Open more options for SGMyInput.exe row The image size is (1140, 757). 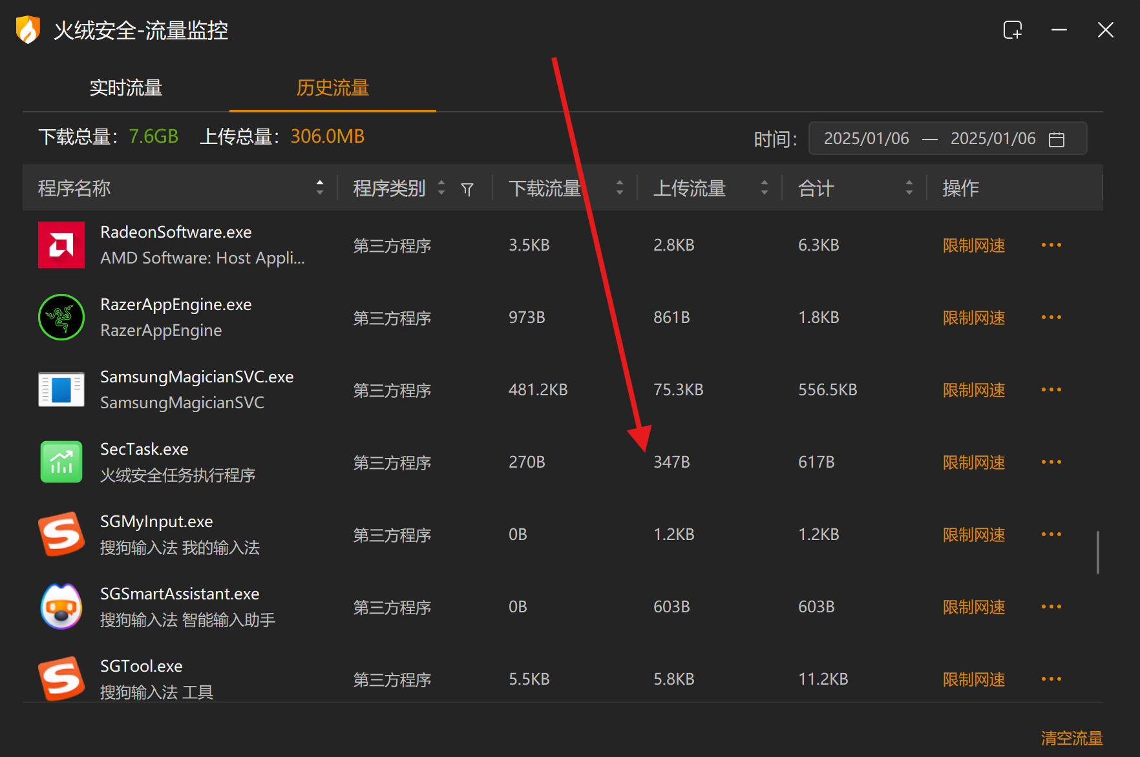(x=1051, y=534)
